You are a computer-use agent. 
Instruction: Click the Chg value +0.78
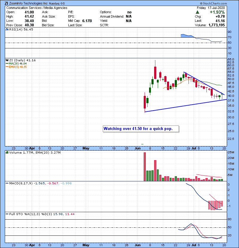(x=220, y=16)
